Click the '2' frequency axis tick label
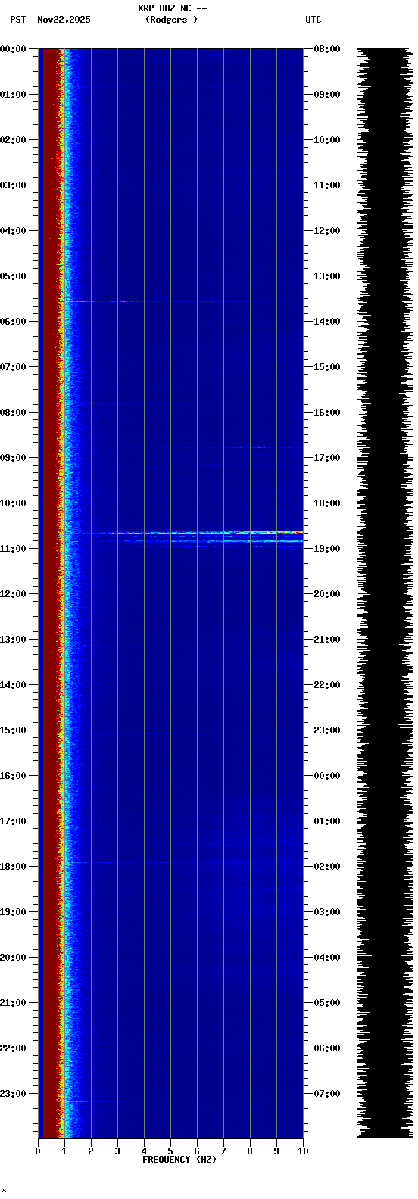 91,1151
